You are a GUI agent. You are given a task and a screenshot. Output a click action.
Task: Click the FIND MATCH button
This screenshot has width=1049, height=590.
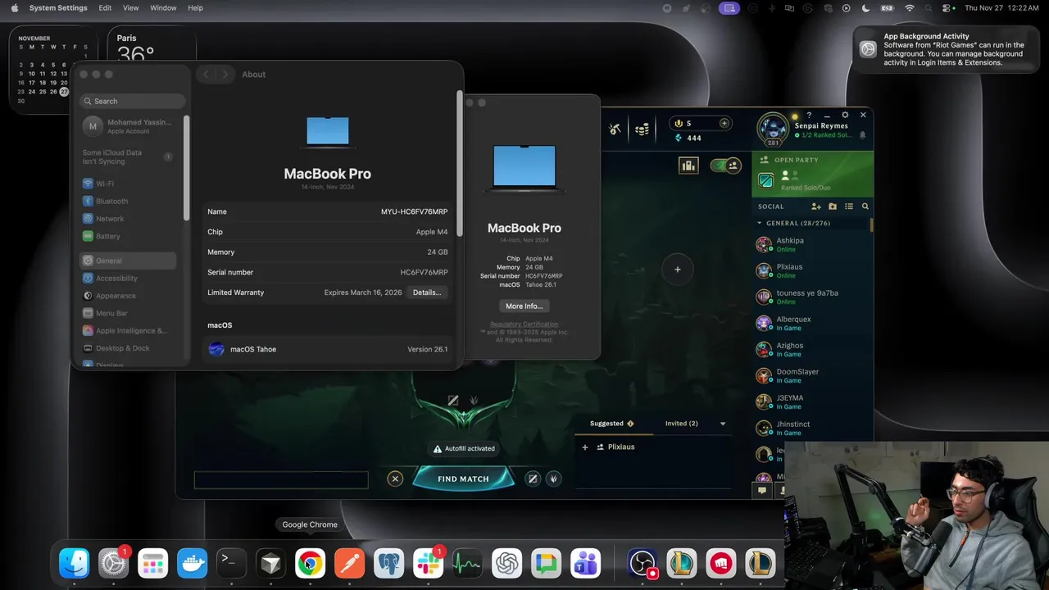tap(463, 479)
